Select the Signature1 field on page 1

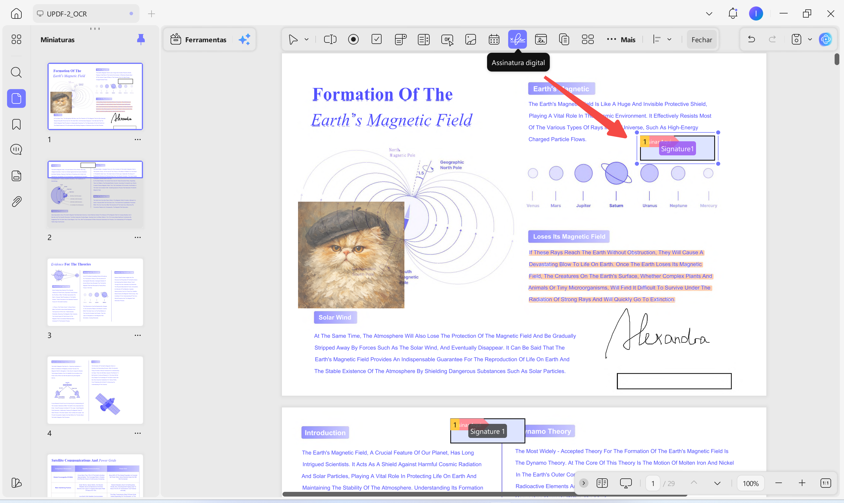[x=677, y=148]
